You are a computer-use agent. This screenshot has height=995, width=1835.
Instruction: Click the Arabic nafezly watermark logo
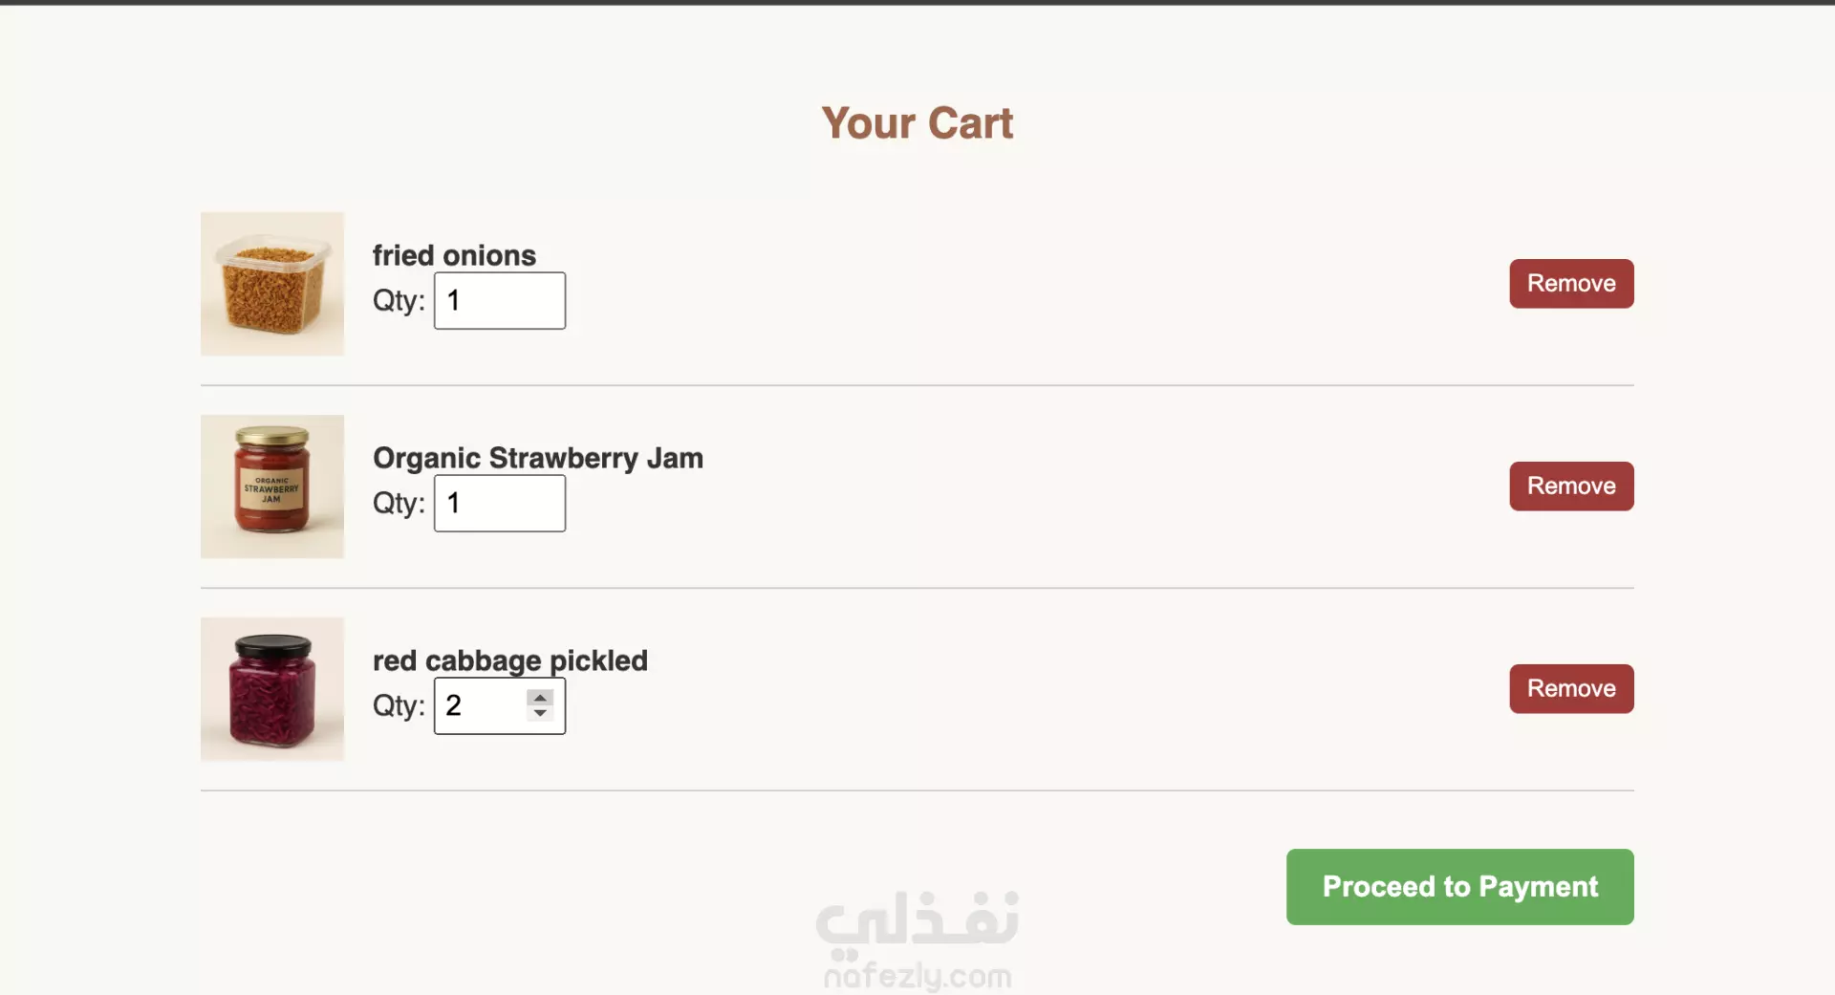[x=917, y=919]
